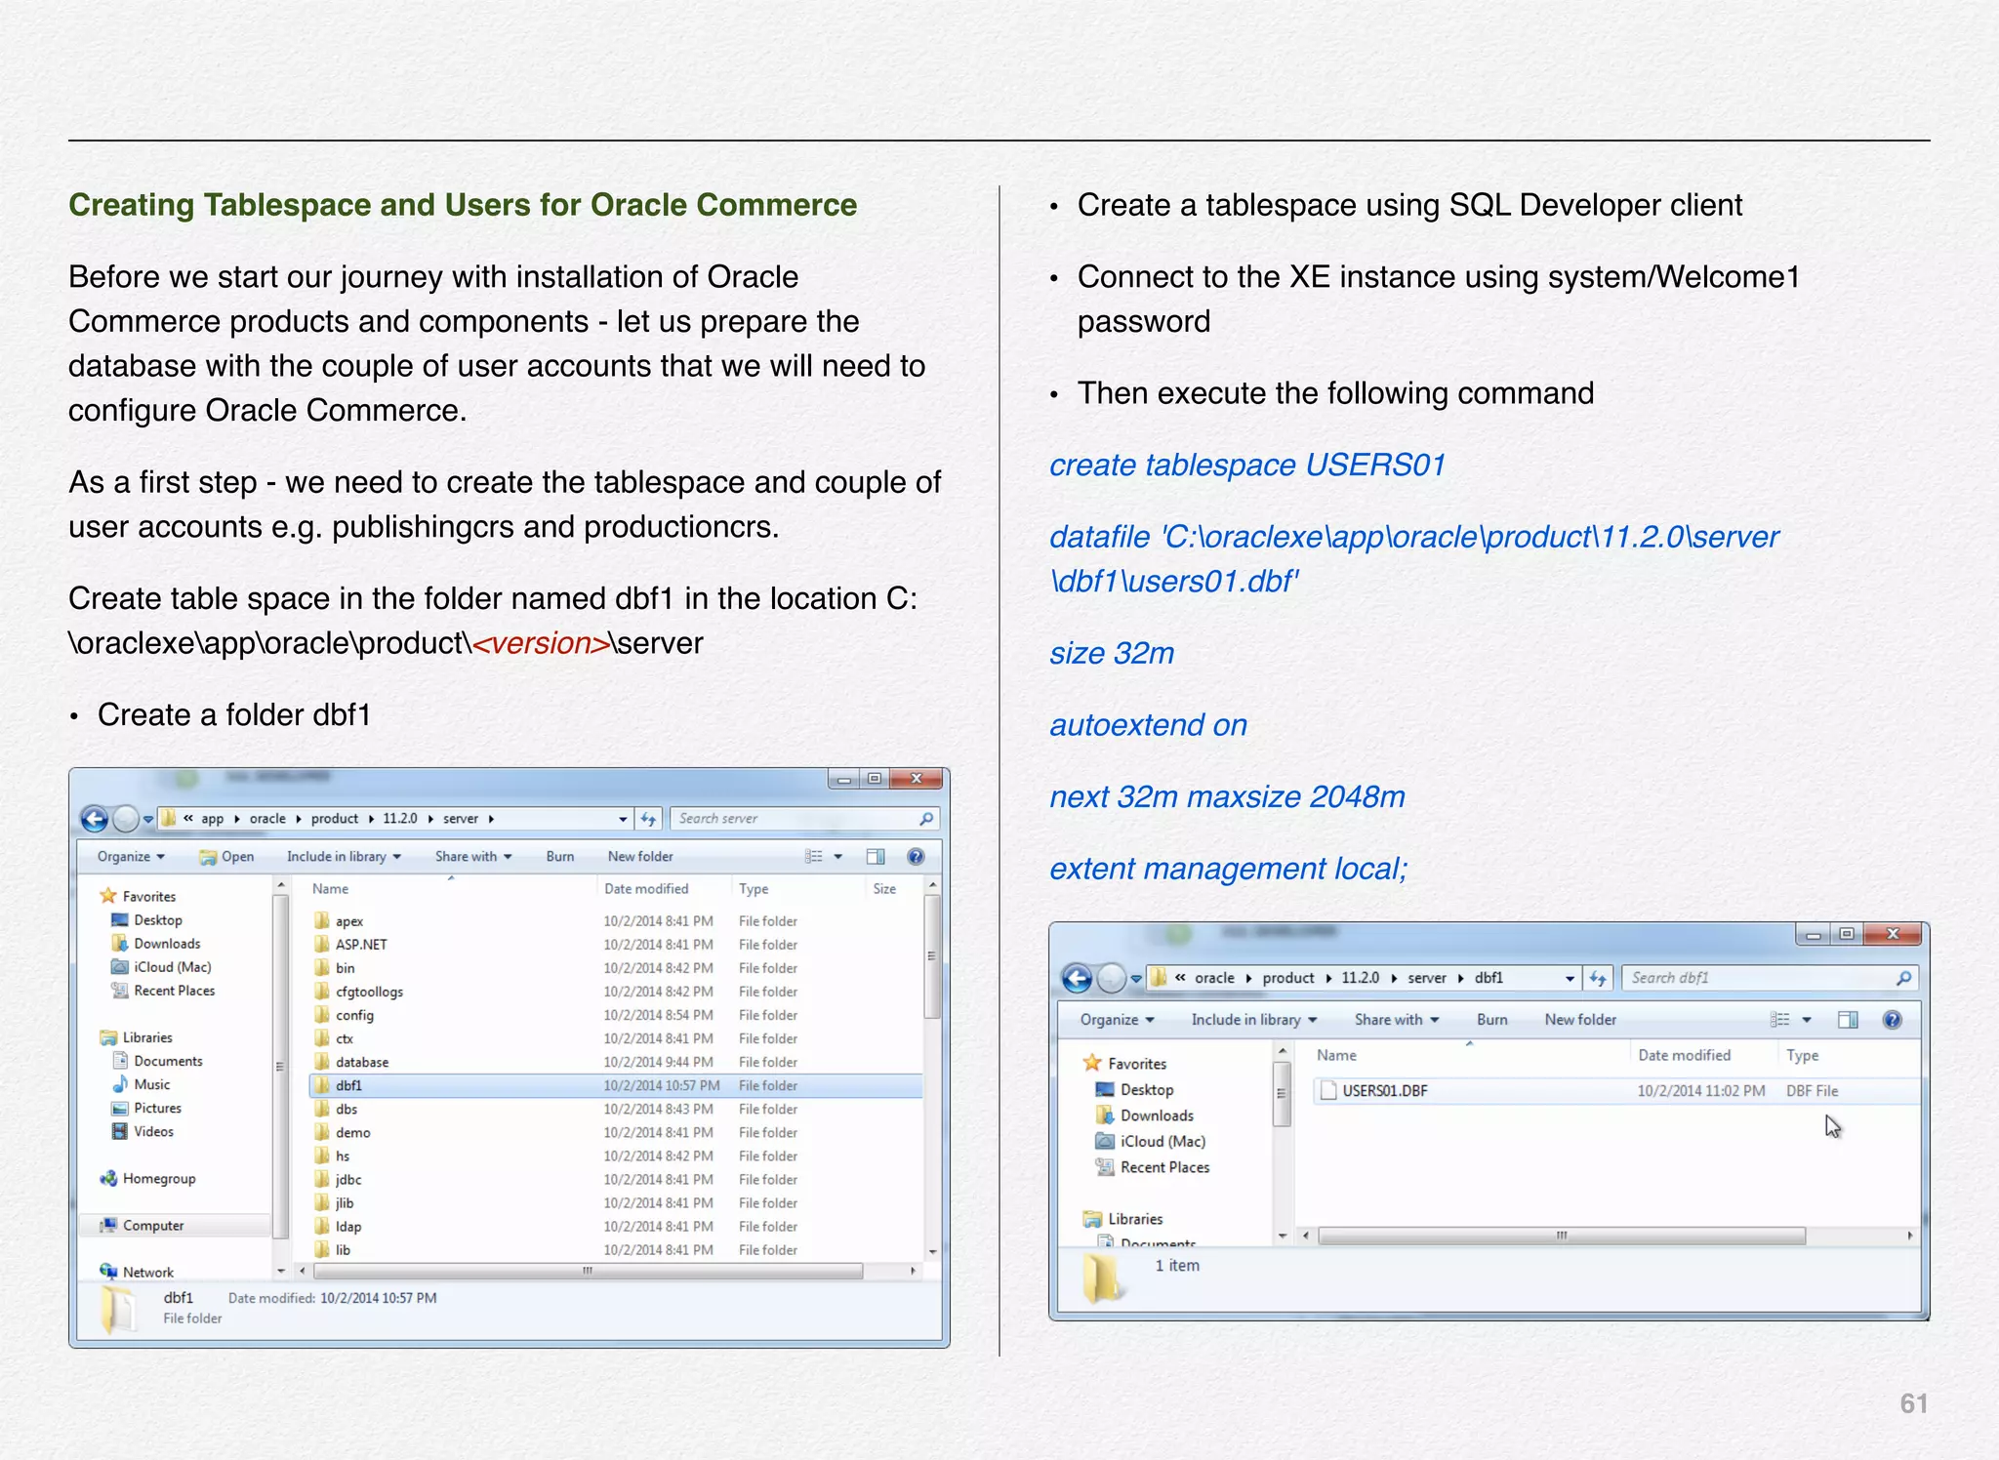1999x1460 pixels.
Task: Click the Refresh icon in server address bar
Action: [648, 819]
